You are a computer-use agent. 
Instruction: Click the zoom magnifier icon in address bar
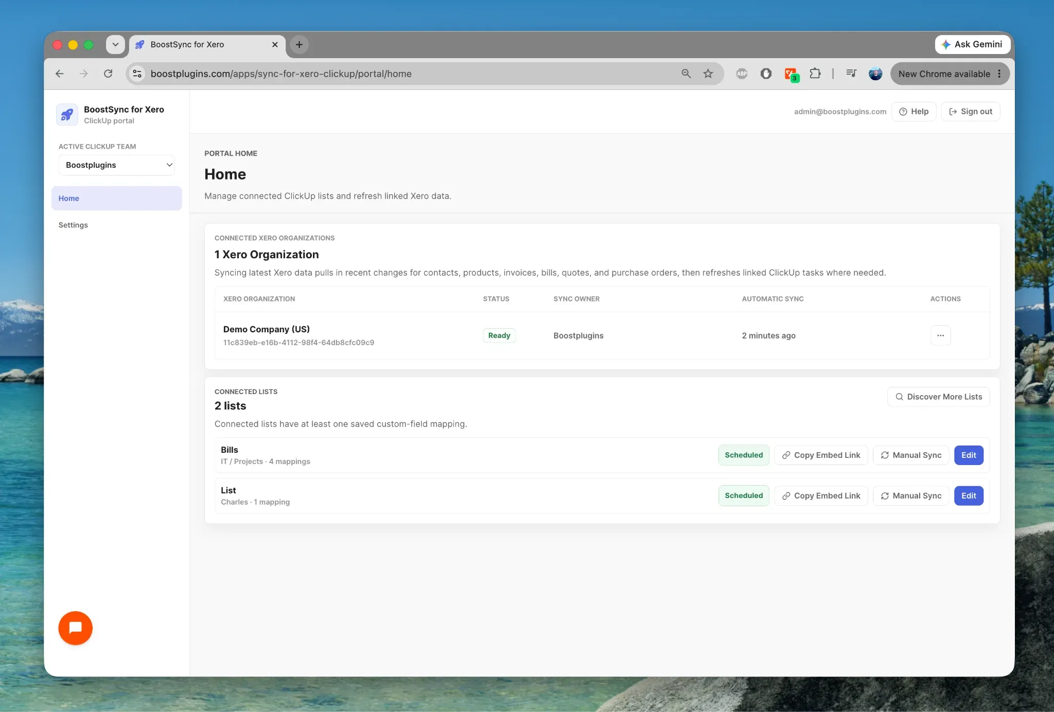686,74
